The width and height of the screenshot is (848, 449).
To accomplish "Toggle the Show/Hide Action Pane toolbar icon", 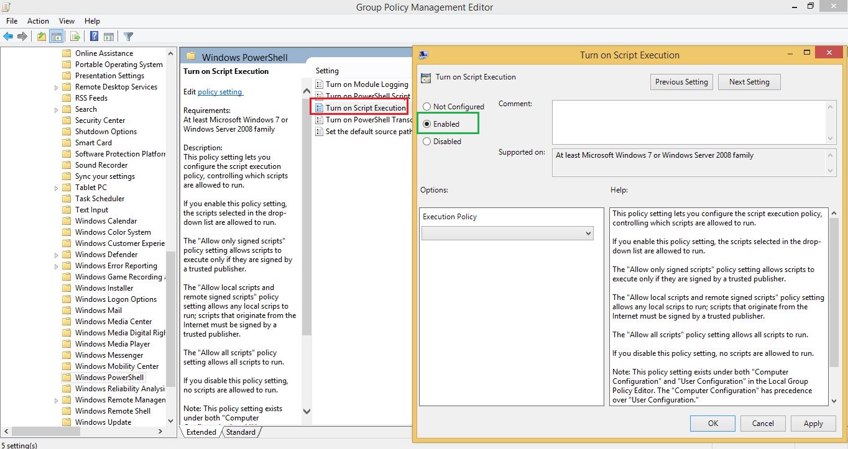I will click(x=109, y=37).
